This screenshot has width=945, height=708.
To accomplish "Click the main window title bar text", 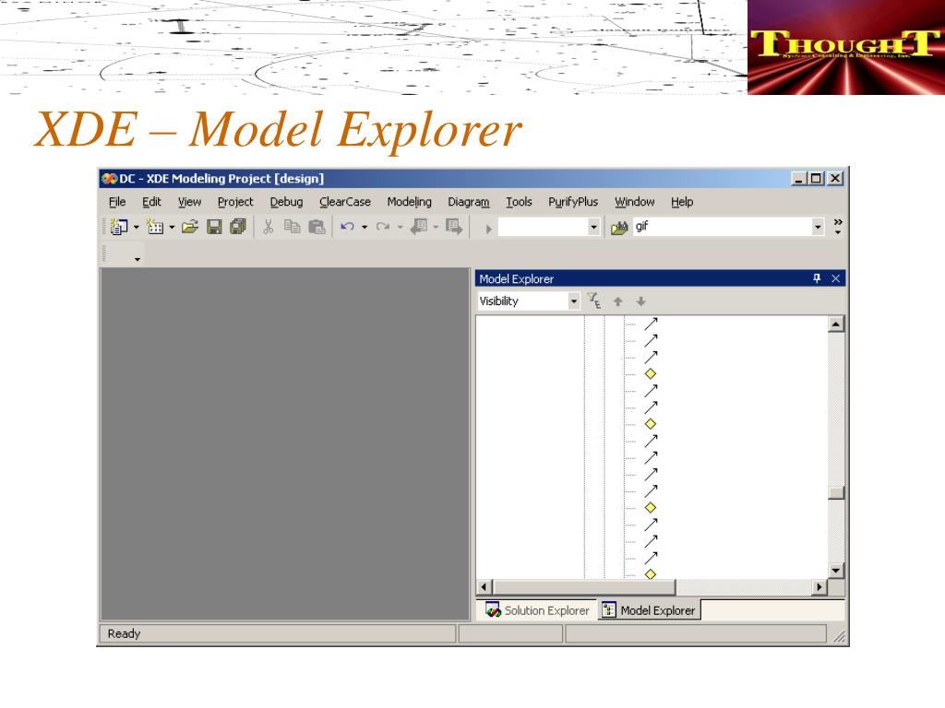I will click(221, 178).
